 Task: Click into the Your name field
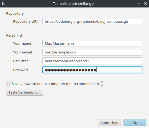(x=92, y=43)
